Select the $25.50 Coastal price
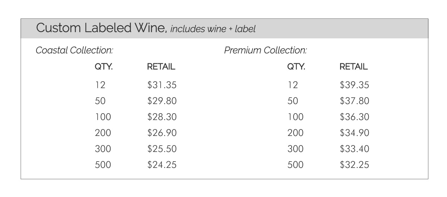This screenshot has height=197, width=447. click(162, 149)
